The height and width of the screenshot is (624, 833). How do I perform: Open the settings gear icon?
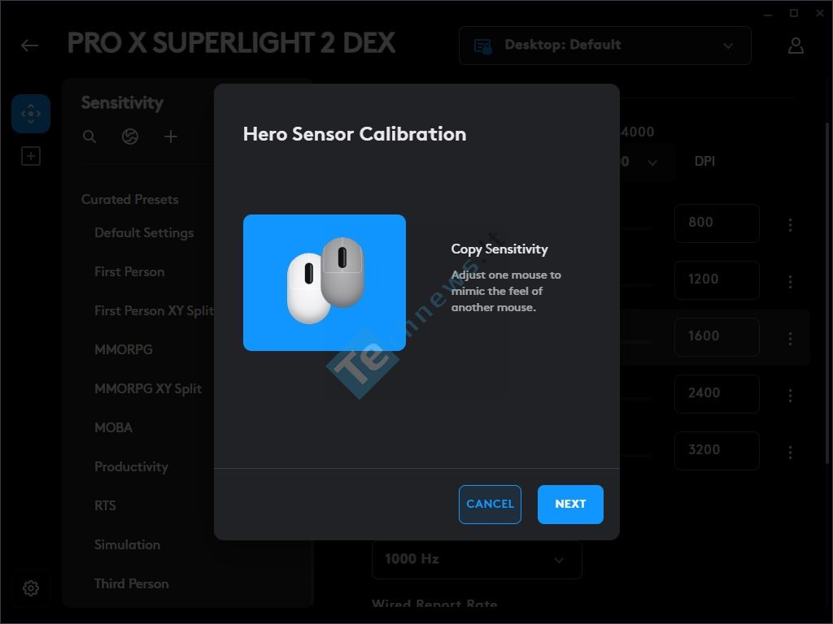click(31, 588)
